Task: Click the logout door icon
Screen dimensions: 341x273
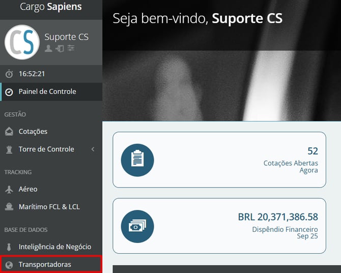Action: [60, 48]
